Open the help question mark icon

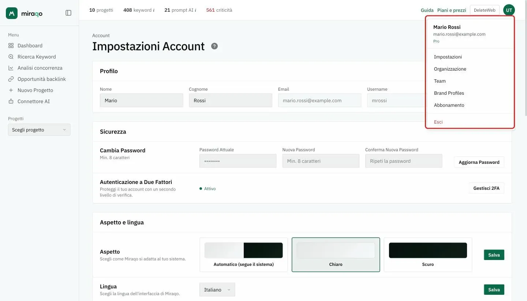(214, 46)
